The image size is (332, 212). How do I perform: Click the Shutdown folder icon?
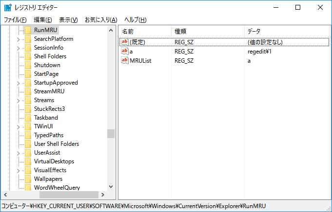[28, 65]
